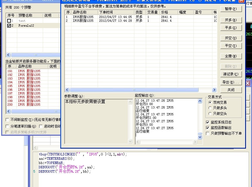Check the box for the test alert row
Screen dimensions: 252x187
click(9, 21)
